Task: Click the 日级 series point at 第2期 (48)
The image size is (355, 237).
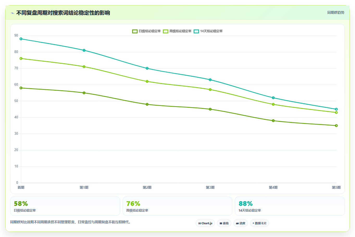Action: (x=147, y=104)
